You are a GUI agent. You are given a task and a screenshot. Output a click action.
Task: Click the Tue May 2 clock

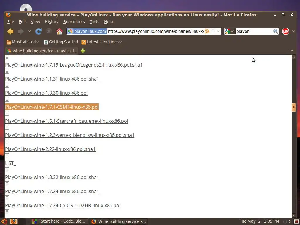point(259,221)
